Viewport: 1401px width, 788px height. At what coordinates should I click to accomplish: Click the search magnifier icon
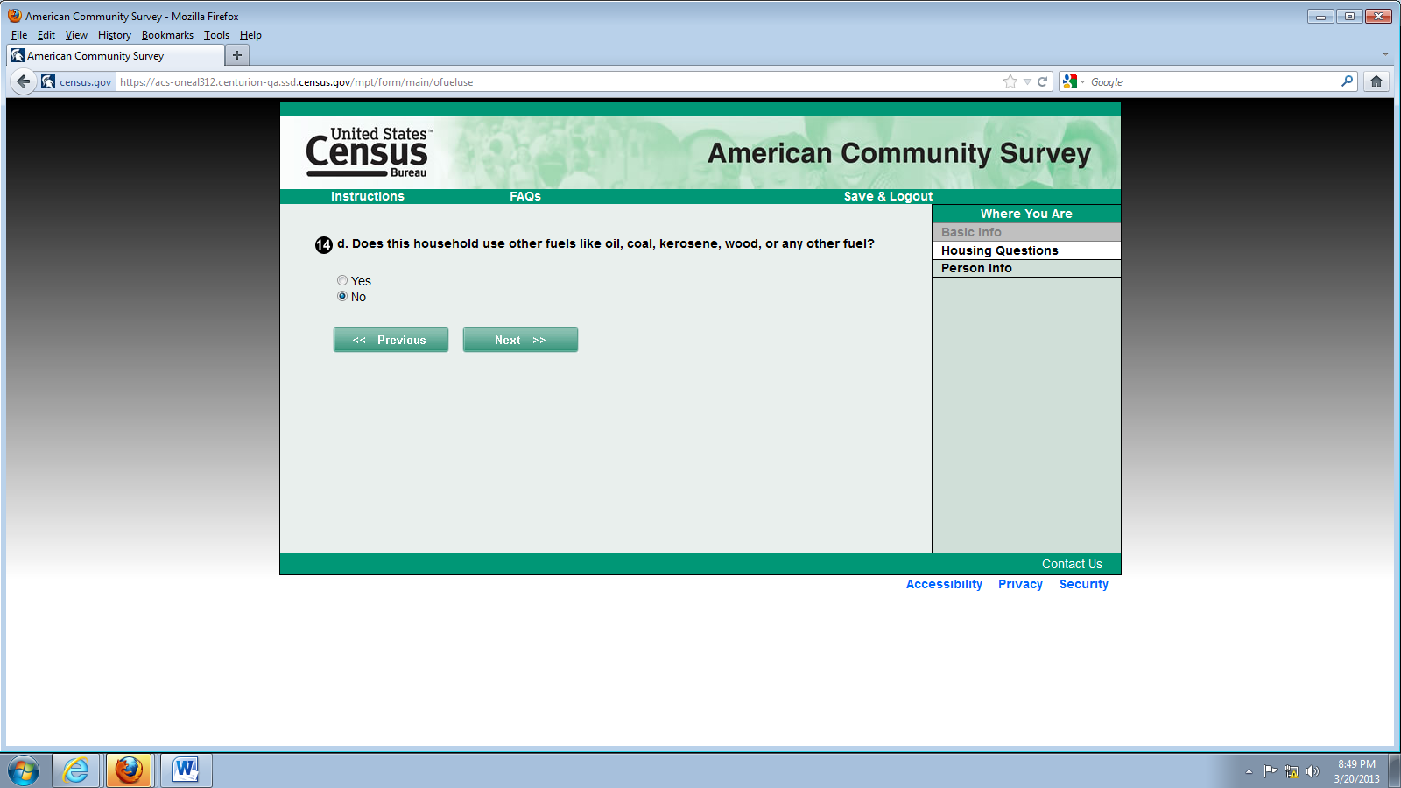(1347, 81)
